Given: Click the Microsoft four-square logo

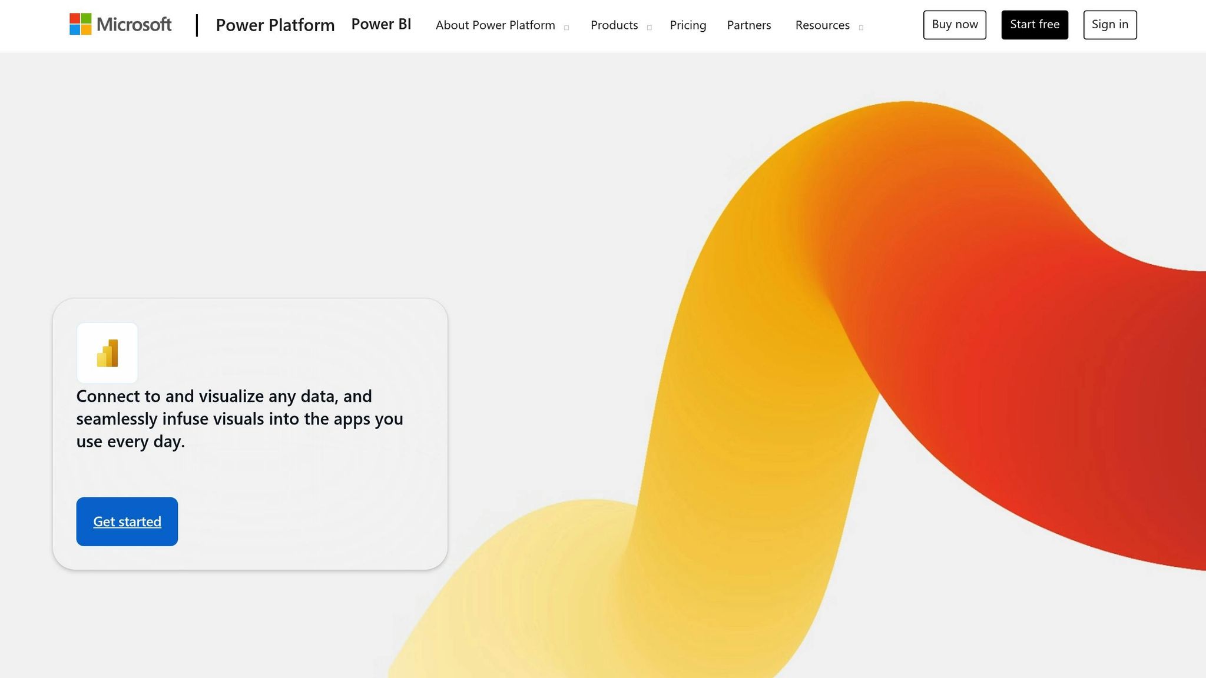Looking at the screenshot, I should 81,24.
